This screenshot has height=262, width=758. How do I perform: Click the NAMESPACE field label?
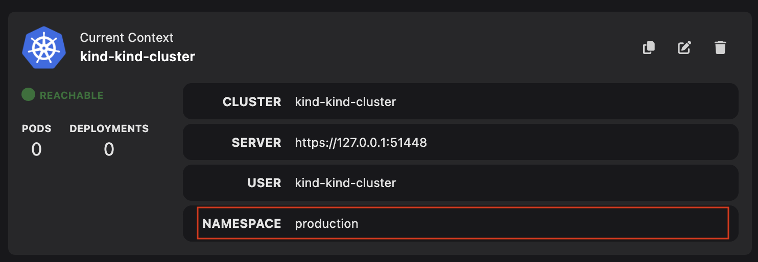click(242, 223)
